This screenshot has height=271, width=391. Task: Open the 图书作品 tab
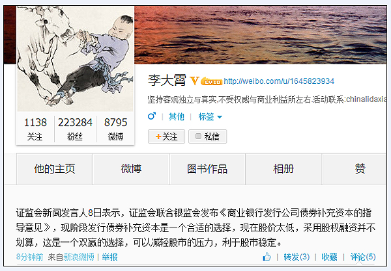(207, 169)
